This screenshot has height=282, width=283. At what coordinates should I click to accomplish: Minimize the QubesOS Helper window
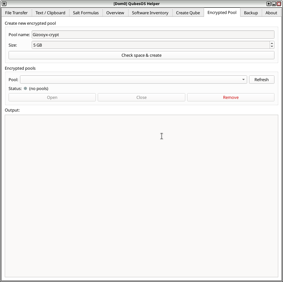273,3
